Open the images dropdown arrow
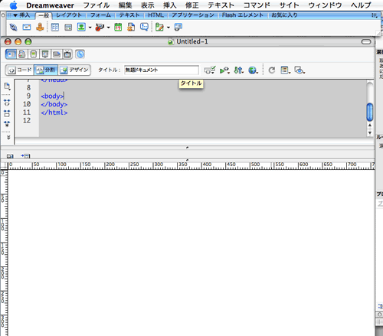 (x=90, y=28)
